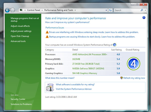This screenshot has height=112, width=151.
Task: Expand chevron after Performance Rating and Tools
Action: 75,10
